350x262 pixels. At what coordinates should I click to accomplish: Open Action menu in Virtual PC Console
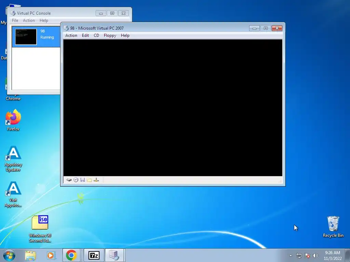pos(29,20)
